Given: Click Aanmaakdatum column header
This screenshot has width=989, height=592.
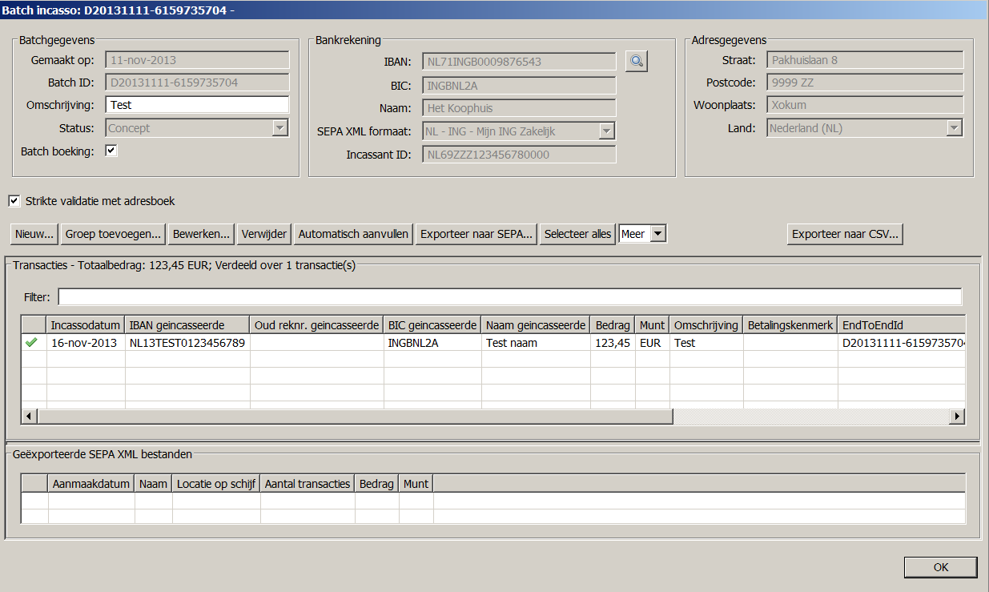Looking at the screenshot, I should pos(90,483).
